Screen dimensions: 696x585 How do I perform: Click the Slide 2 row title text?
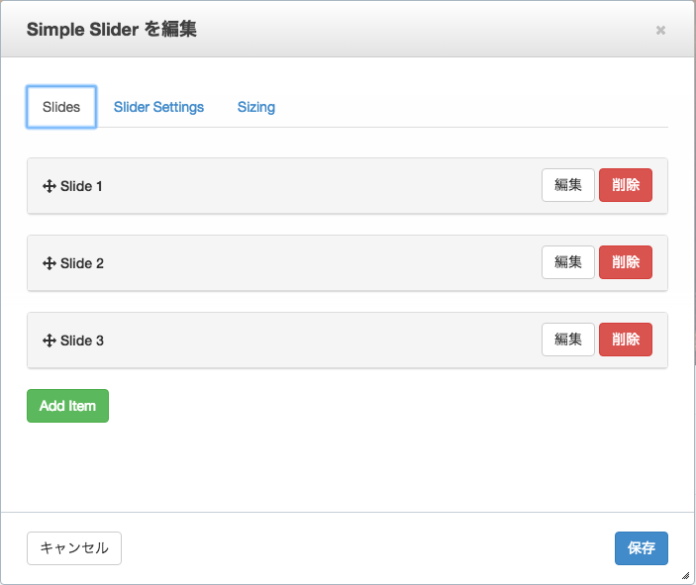click(x=82, y=263)
